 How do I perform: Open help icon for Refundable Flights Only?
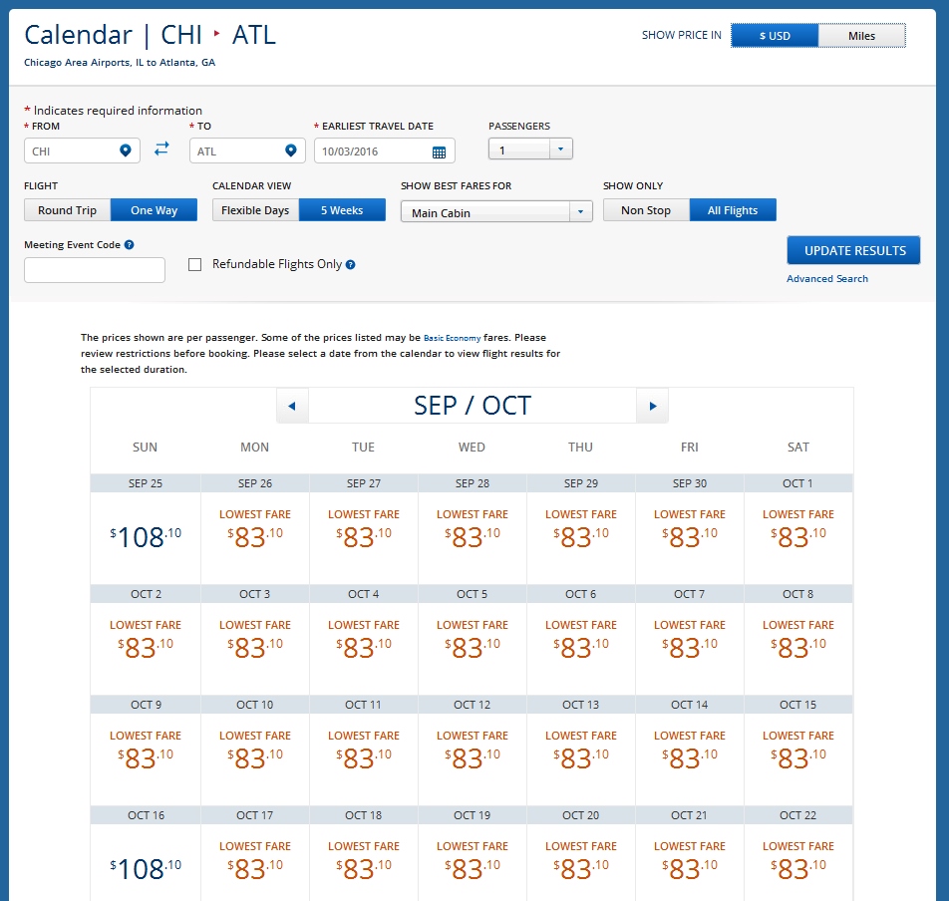(x=351, y=265)
